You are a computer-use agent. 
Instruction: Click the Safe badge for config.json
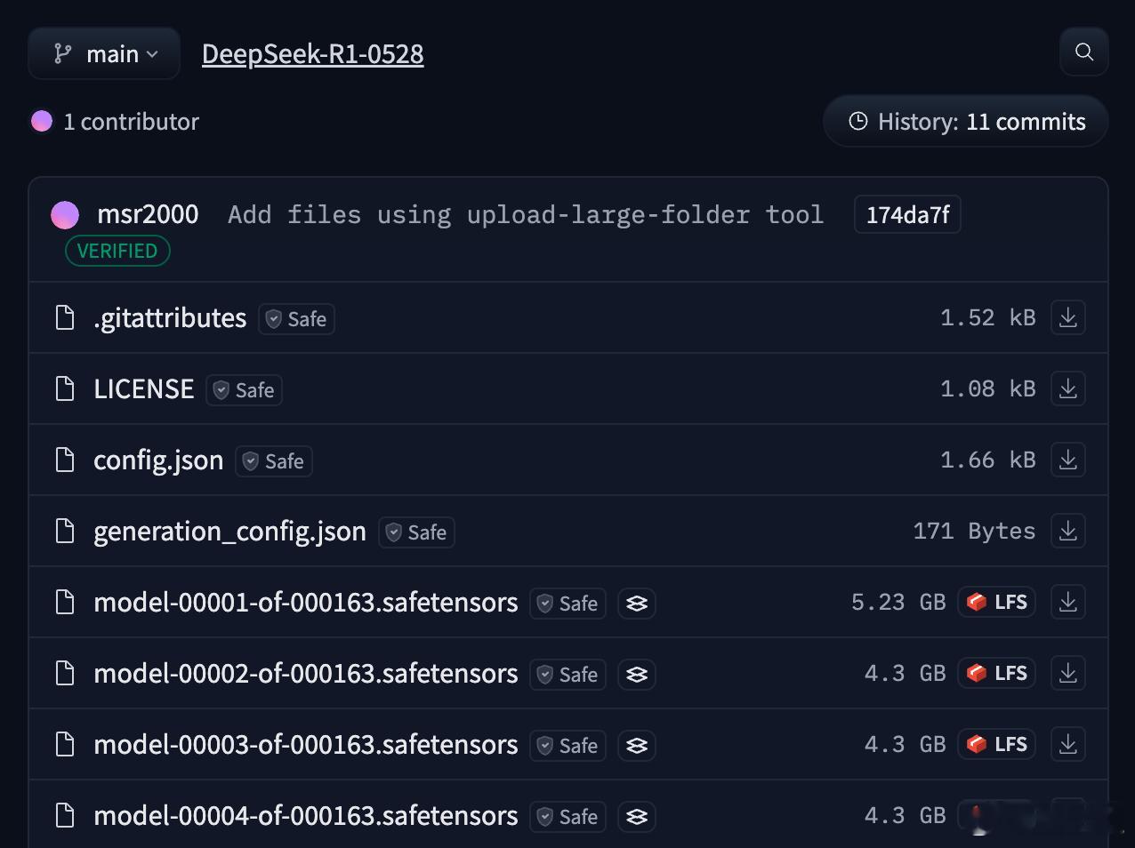(x=274, y=461)
